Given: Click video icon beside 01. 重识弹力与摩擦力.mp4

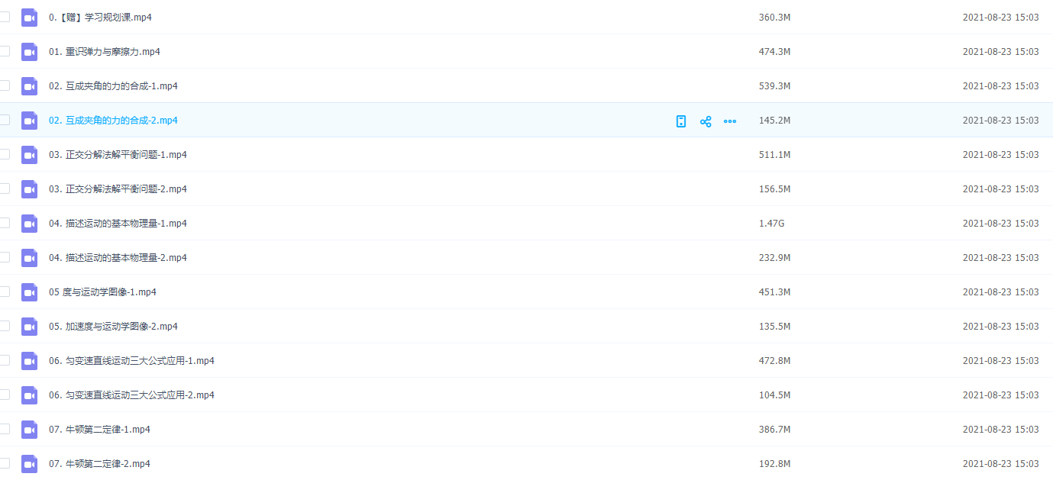Looking at the screenshot, I should (29, 52).
